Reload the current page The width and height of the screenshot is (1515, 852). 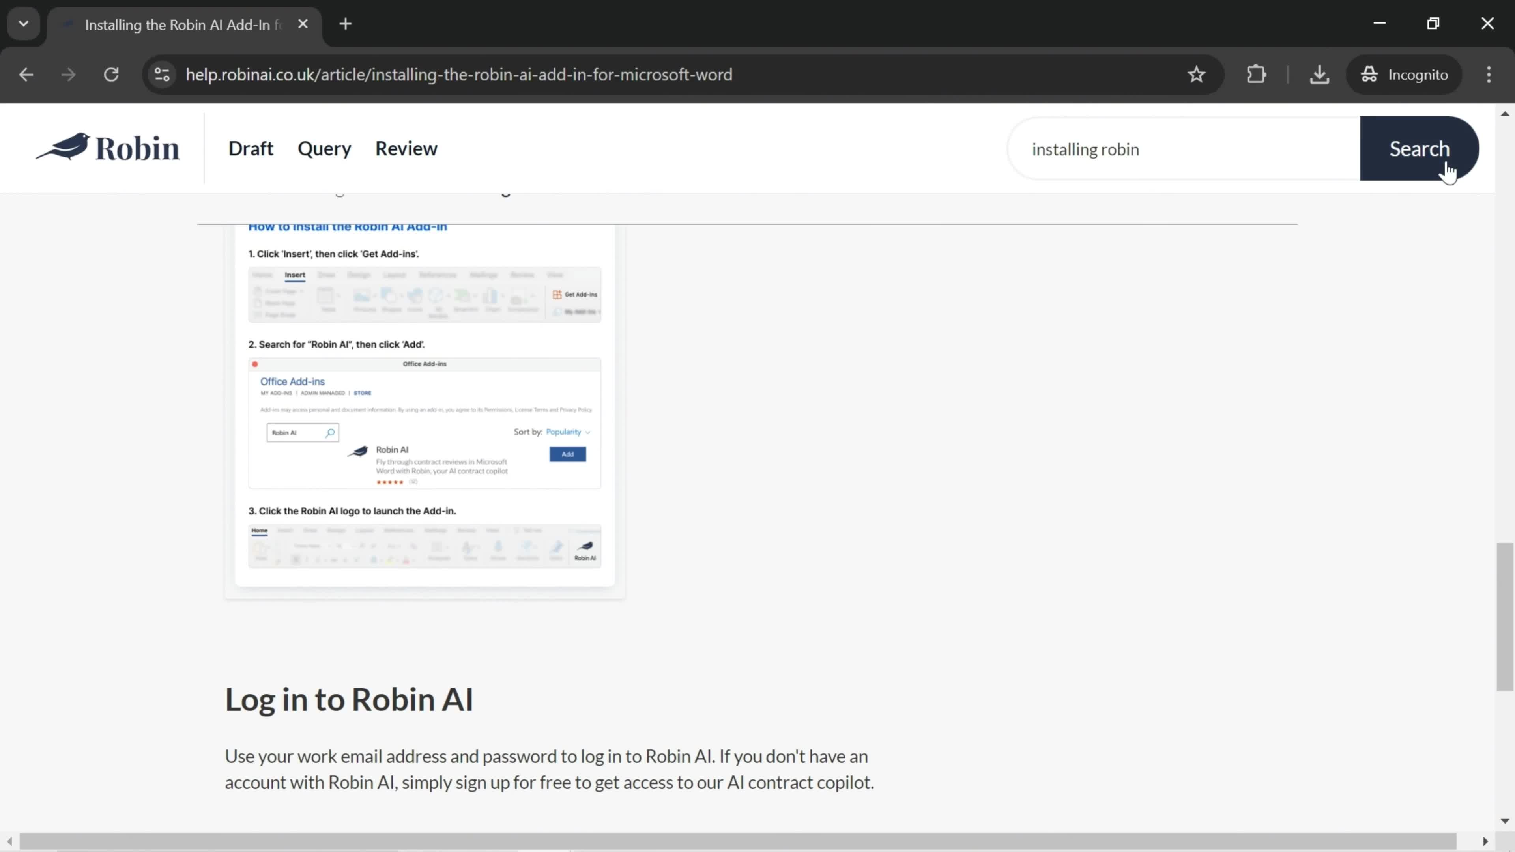(x=111, y=75)
